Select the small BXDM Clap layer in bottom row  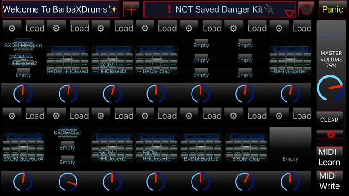point(68,132)
